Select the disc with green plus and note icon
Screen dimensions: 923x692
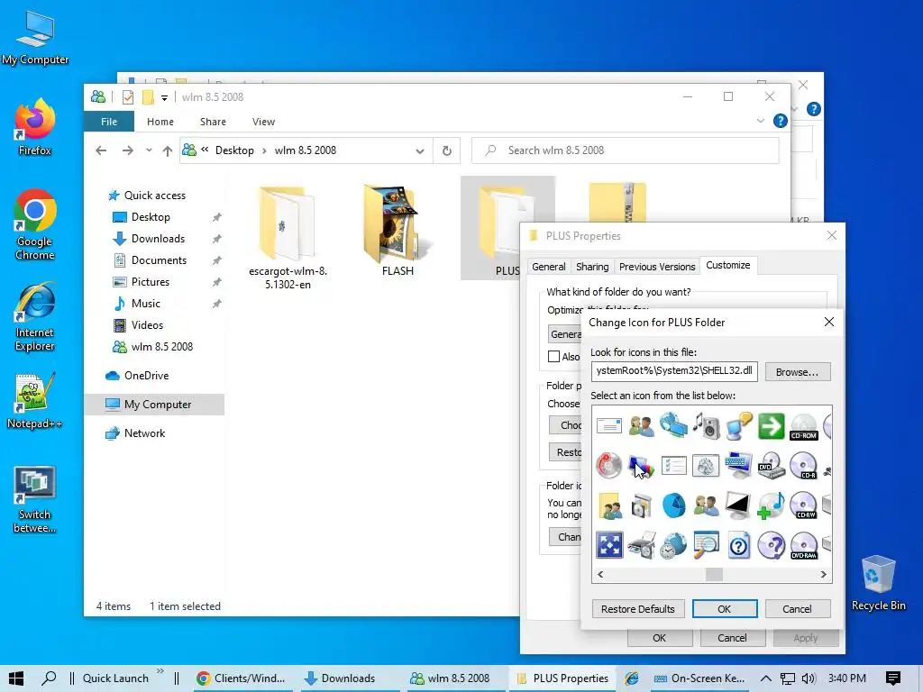[x=772, y=505]
